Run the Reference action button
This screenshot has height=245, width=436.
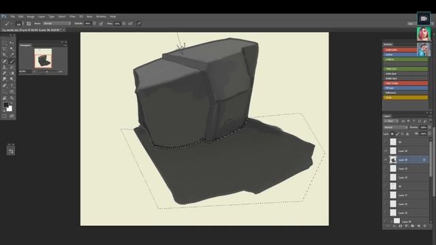[405, 93]
